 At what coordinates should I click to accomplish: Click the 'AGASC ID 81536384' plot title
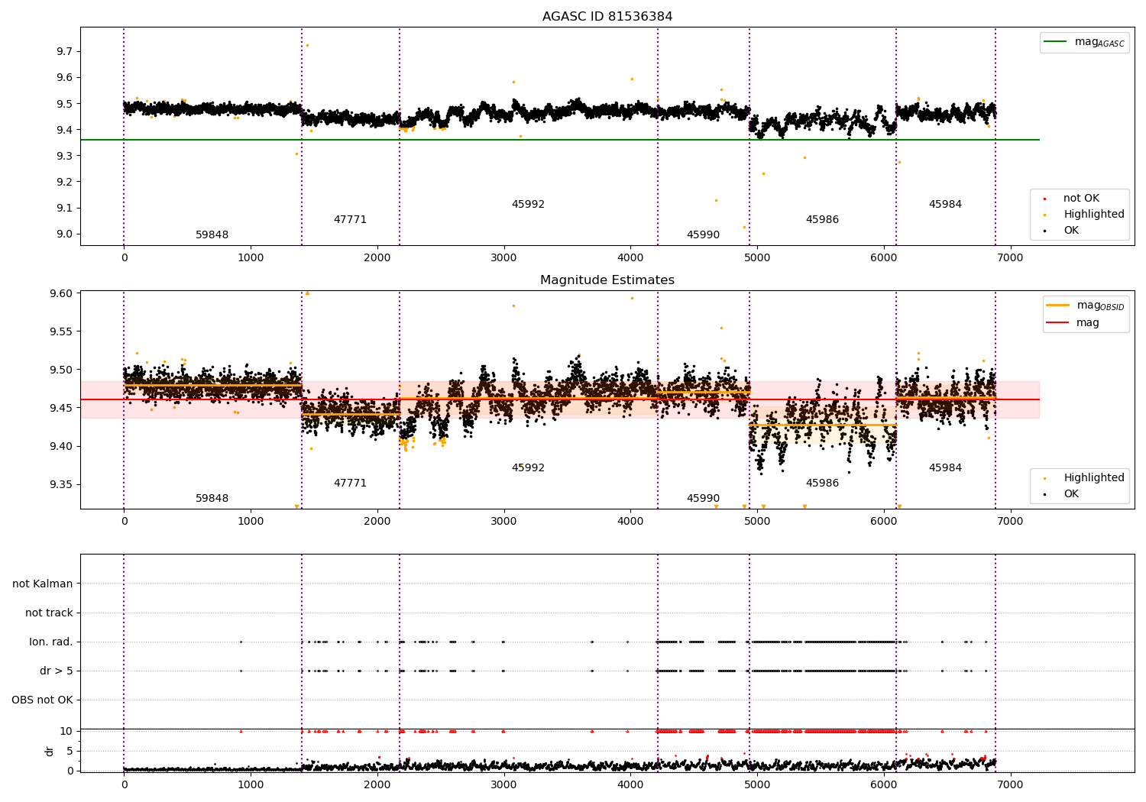tap(607, 17)
